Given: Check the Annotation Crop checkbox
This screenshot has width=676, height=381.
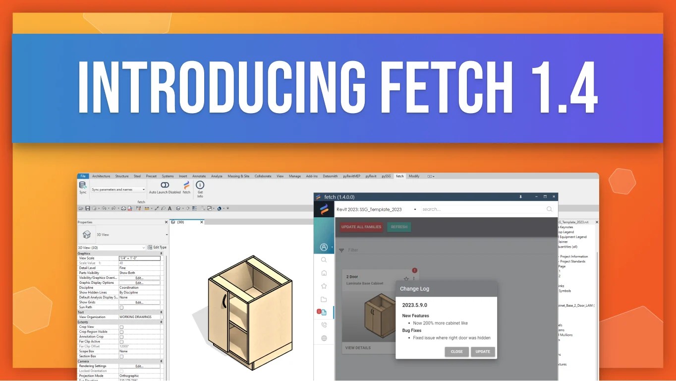Looking at the screenshot, I should tap(121, 337).
